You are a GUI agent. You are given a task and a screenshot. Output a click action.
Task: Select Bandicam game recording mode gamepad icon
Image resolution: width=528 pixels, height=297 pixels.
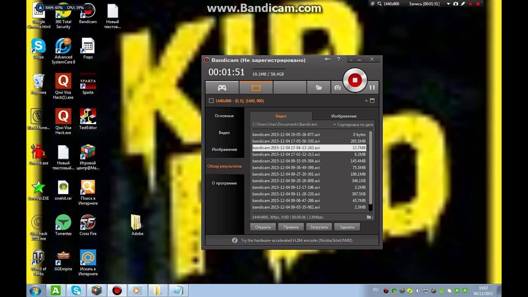222,87
